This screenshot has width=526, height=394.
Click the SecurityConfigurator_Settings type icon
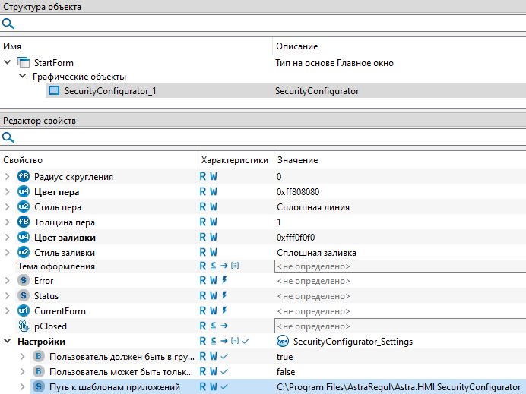pyautogui.click(x=283, y=342)
